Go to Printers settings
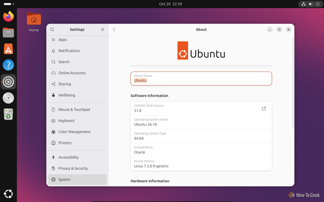Screen dimensions: 324x202 [77, 143]
